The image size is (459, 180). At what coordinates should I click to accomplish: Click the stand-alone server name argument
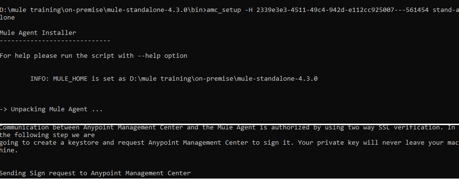(446, 10)
